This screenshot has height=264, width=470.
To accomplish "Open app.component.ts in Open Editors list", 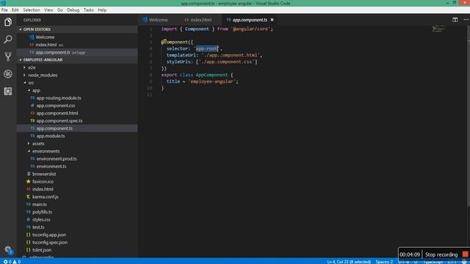I will 77,52.
